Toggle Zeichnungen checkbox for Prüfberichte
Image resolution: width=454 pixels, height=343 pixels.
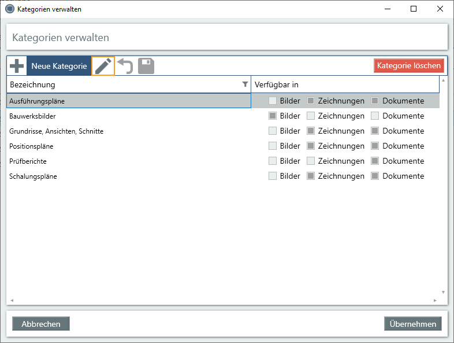coord(311,161)
